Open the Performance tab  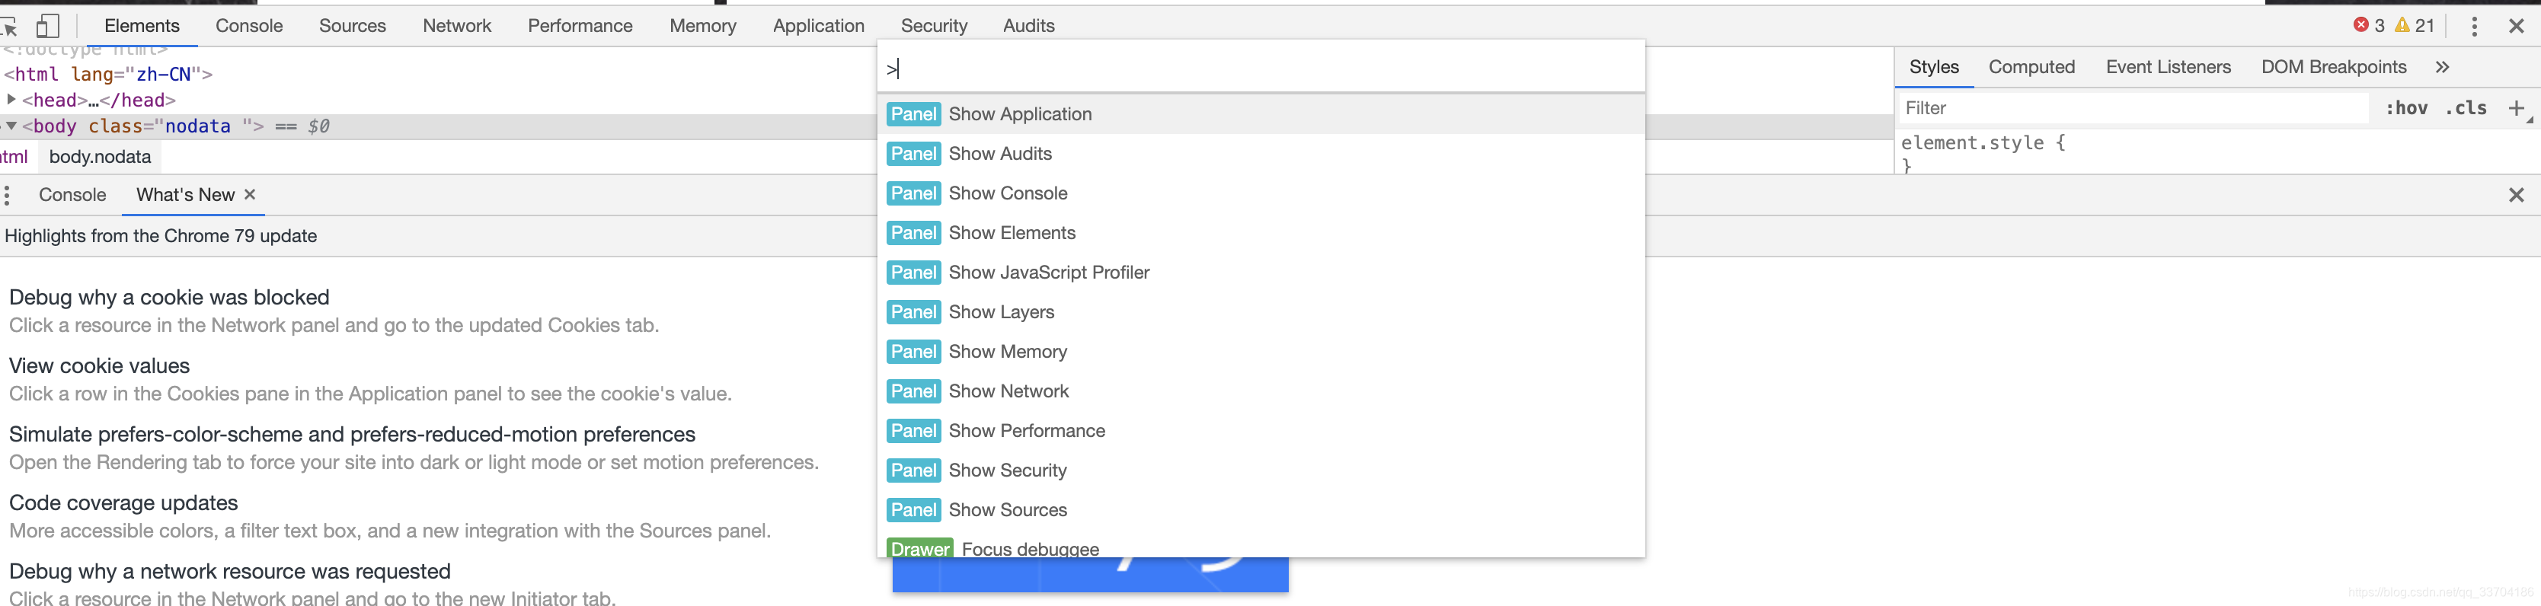580,26
